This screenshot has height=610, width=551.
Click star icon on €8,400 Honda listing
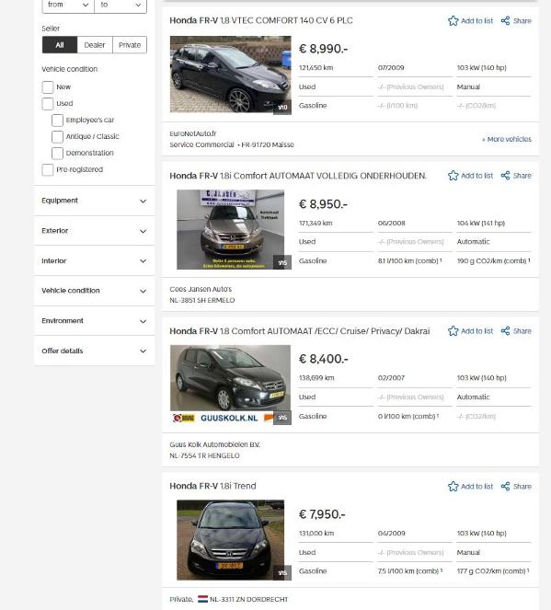pos(453,330)
